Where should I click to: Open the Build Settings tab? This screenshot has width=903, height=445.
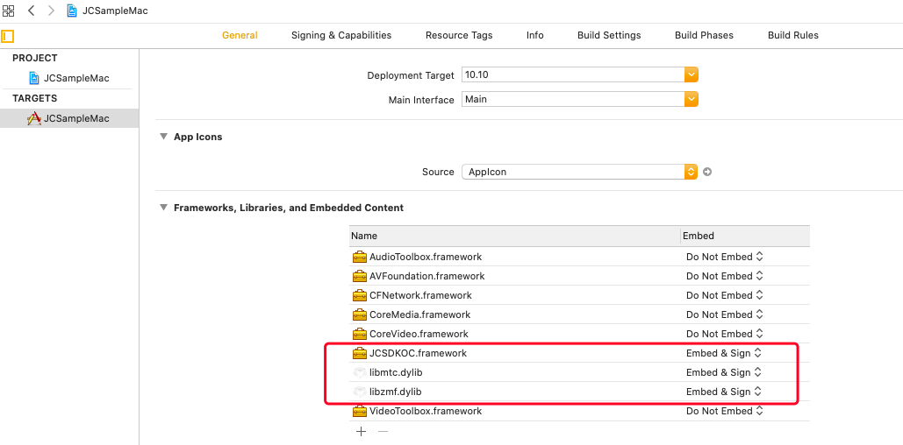point(609,35)
